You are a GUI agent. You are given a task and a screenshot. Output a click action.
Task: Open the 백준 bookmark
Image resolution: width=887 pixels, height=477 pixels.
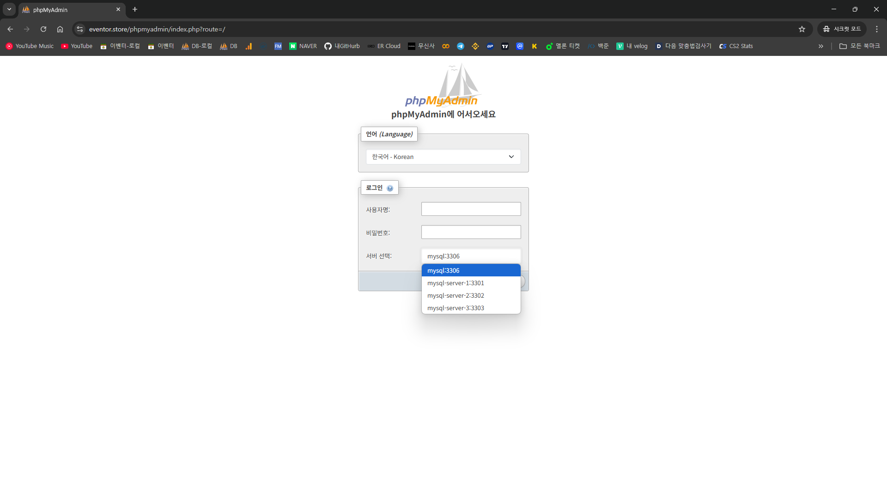[598, 46]
